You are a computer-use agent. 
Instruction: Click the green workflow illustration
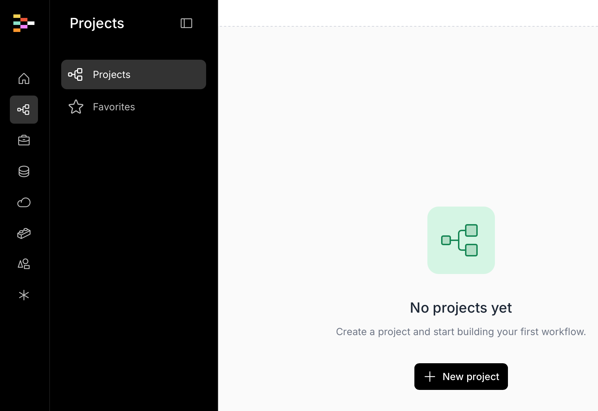(461, 240)
